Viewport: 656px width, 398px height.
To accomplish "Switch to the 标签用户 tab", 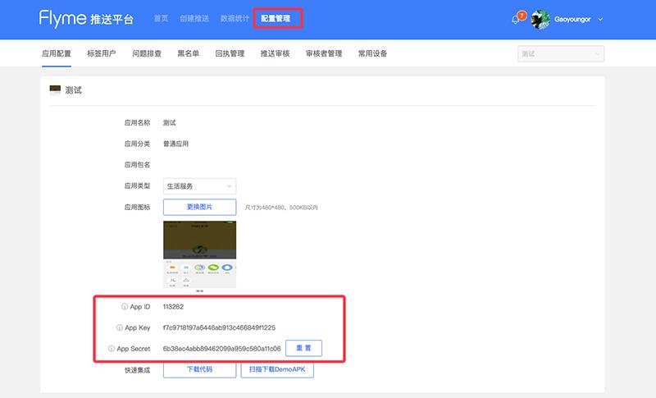I will [101, 53].
